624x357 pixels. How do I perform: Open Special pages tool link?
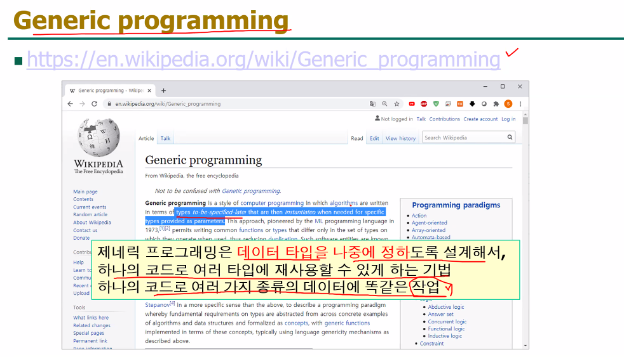pos(88,333)
